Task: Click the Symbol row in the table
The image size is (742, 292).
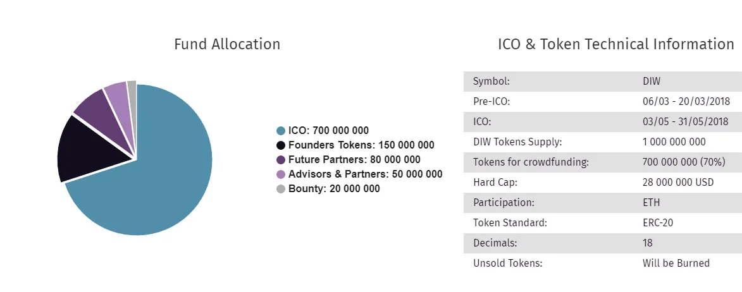Action: tap(603, 82)
